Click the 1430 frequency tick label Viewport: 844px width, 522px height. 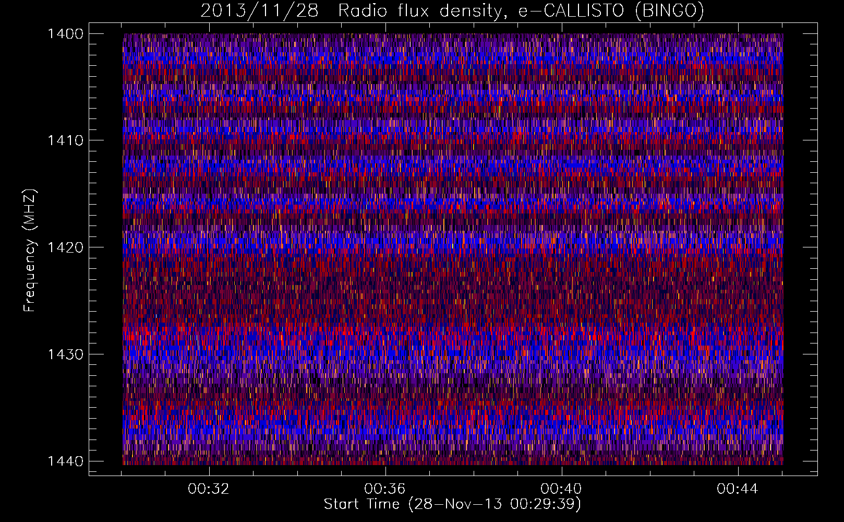tap(65, 354)
